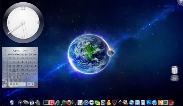
Task: Select August 7 in the calendar
Action: (x=34, y=62)
